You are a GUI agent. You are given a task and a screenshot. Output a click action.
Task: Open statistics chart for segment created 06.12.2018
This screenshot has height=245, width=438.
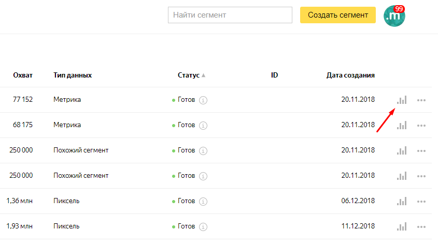pyautogui.click(x=402, y=201)
